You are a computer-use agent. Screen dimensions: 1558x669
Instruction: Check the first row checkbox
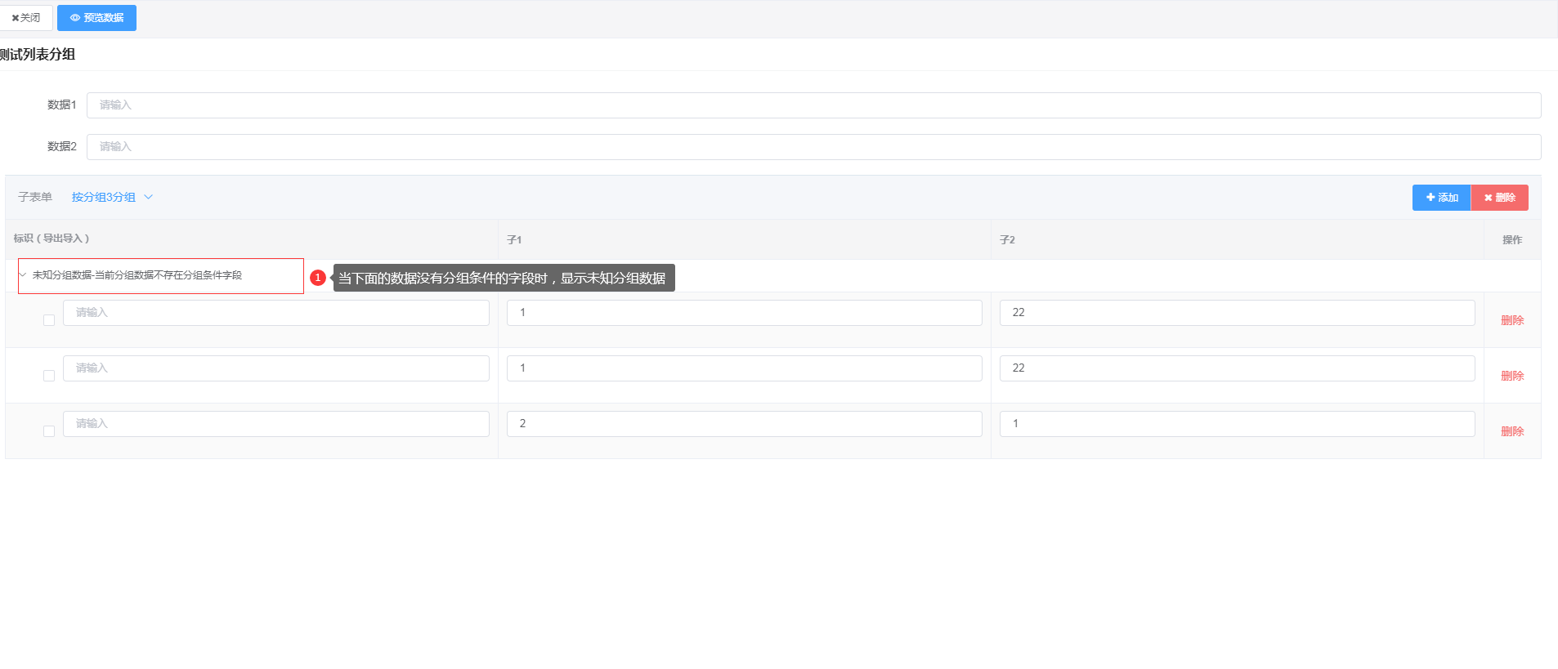tap(49, 320)
